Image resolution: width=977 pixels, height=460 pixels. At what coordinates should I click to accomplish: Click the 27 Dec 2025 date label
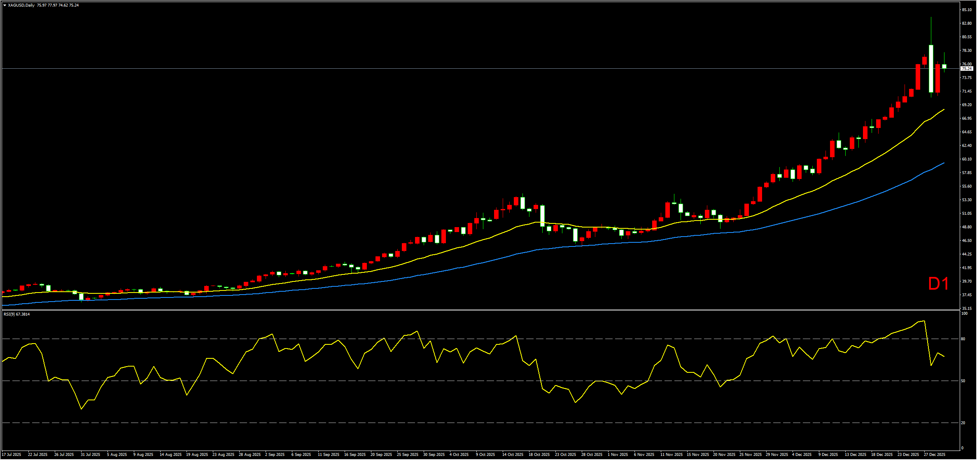(x=935, y=455)
